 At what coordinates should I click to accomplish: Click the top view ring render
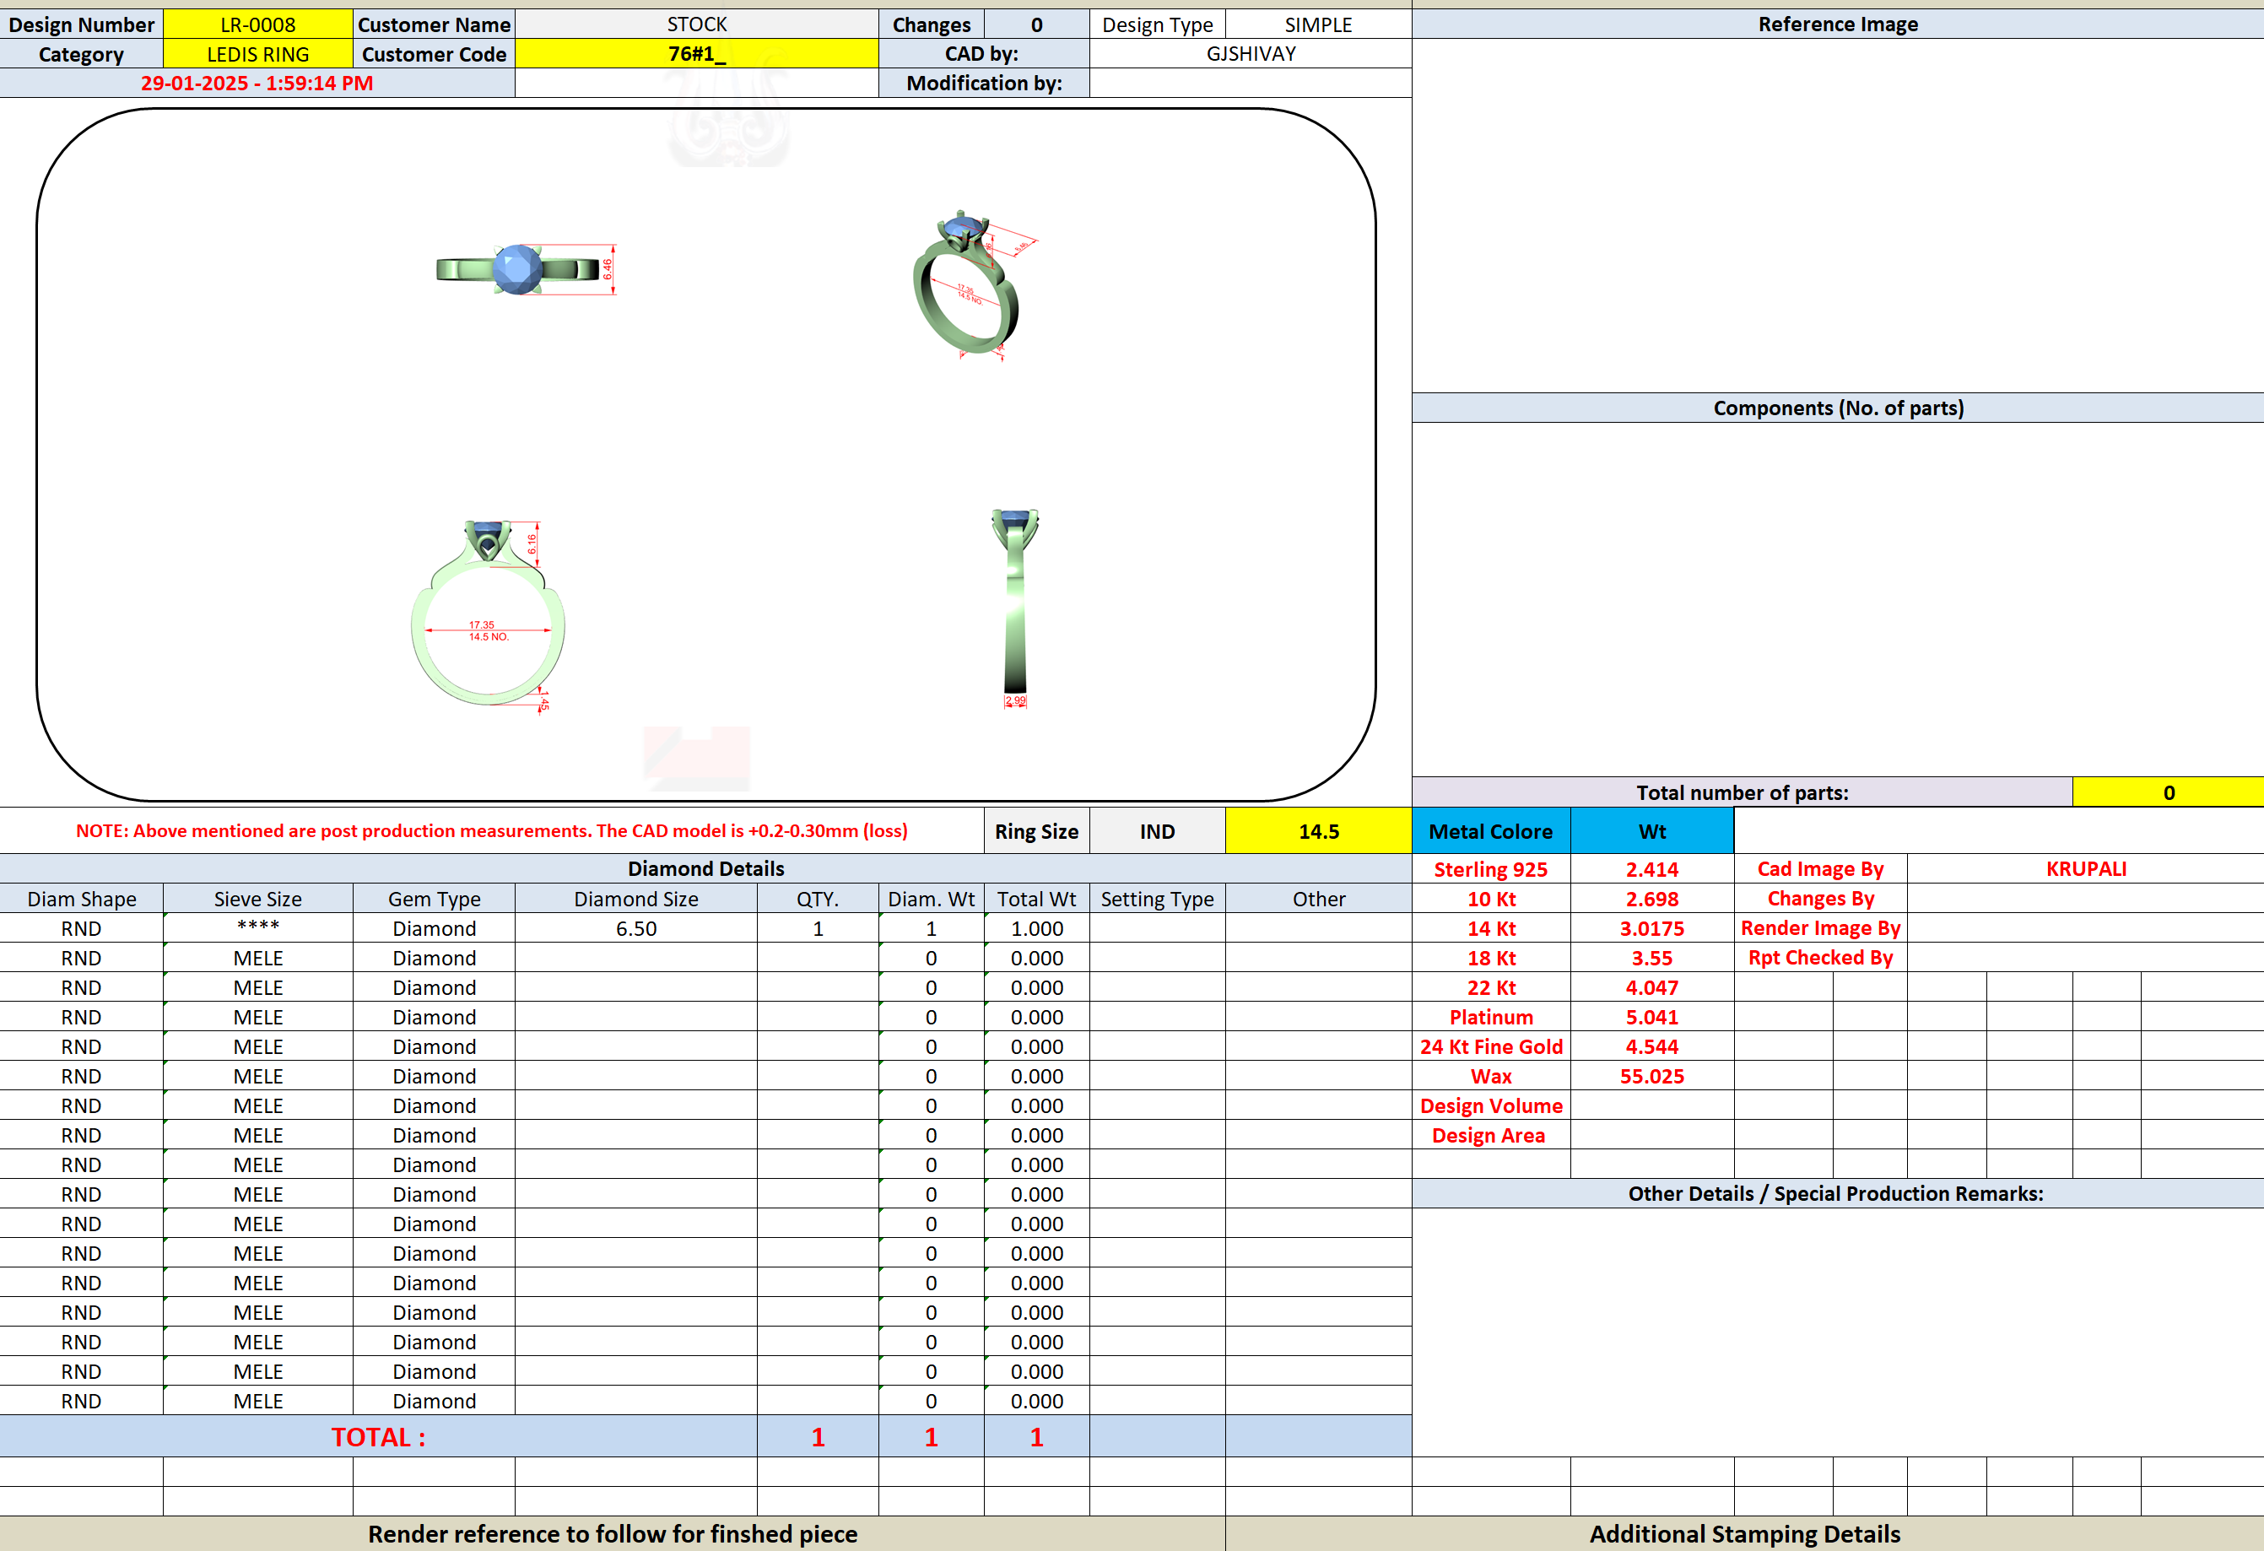tap(526, 269)
